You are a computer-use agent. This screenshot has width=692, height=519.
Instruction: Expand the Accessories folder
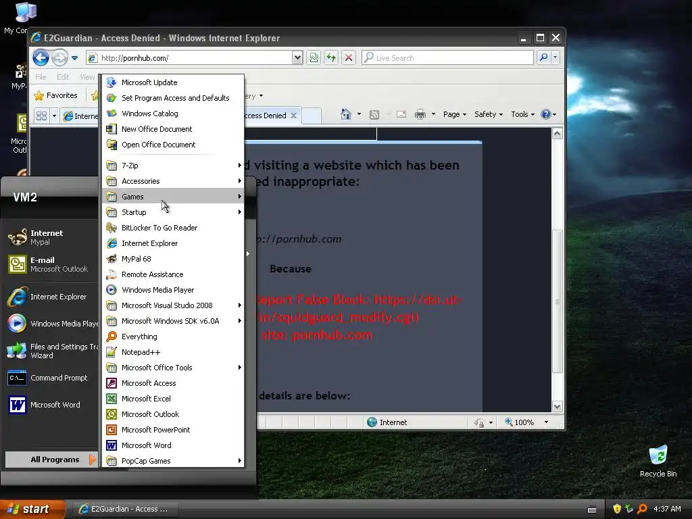(x=173, y=181)
